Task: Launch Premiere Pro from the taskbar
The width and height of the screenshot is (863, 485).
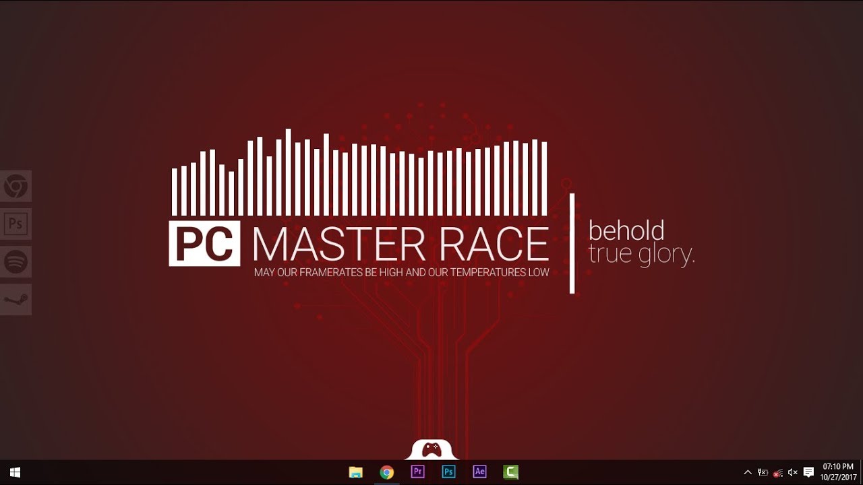Action: [x=418, y=472]
